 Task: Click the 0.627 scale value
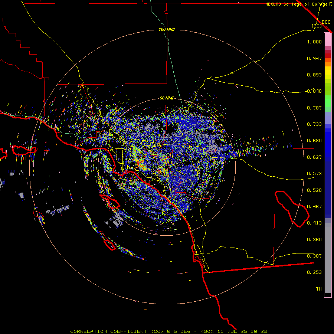pyautogui.click(x=314, y=157)
